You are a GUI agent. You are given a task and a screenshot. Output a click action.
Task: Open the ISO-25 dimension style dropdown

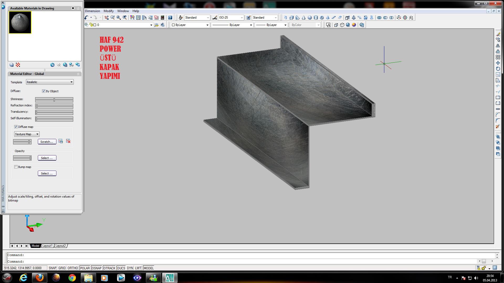pos(231,18)
